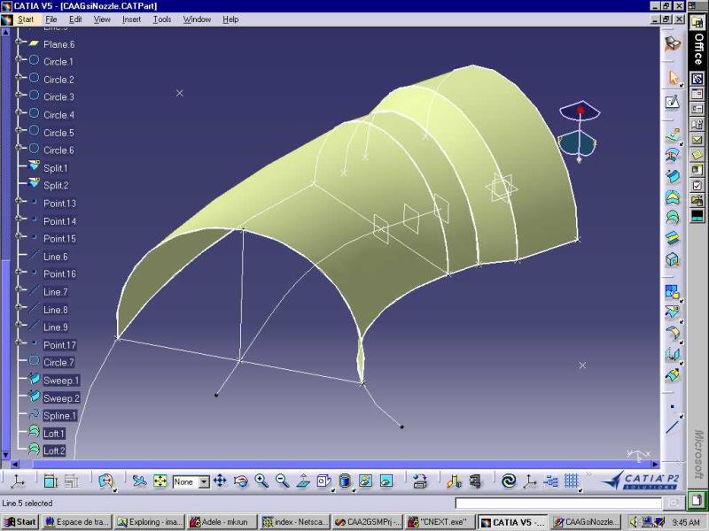The height and width of the screenshot is (531, 709).
Task: Click the compass red top point
Action: 580,110
